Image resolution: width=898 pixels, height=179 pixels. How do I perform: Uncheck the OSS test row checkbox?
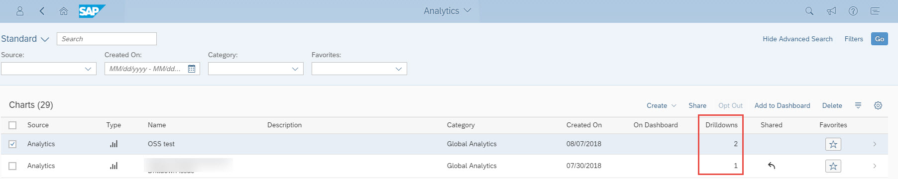coord(12,144)
